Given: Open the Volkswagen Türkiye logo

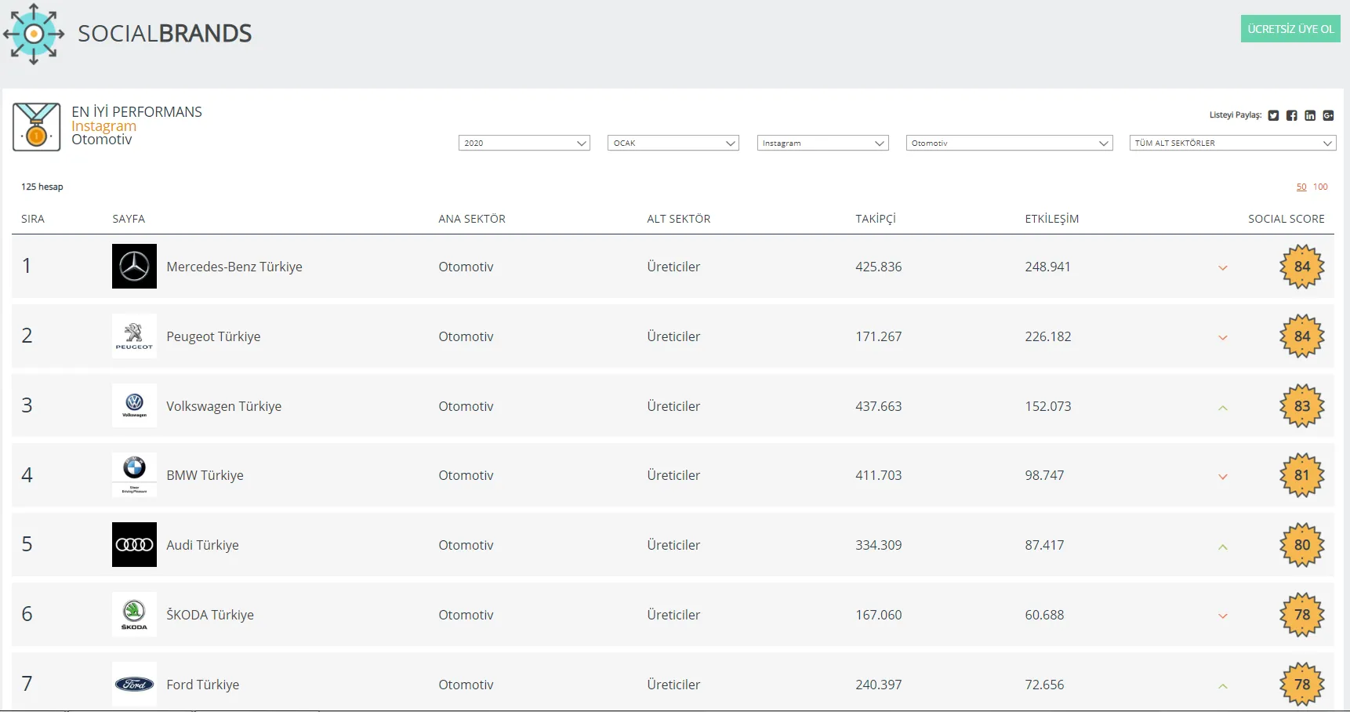Looking at the screenshot, I should [x=134, y=405].
